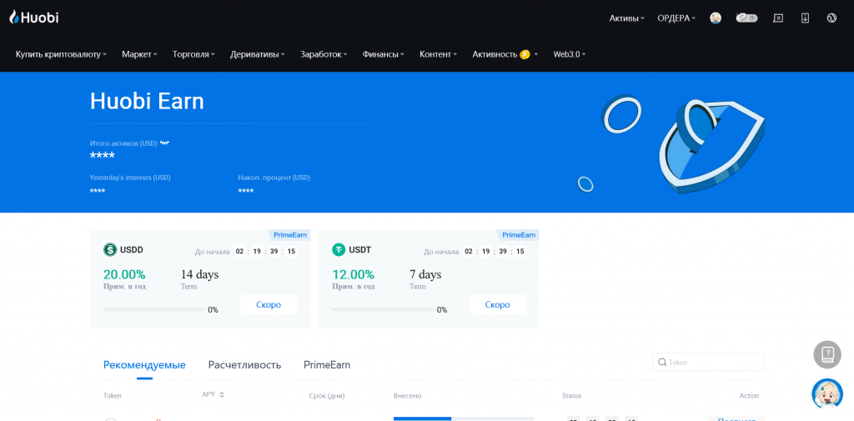Open the Деривативы menu
This screenshot has width=854, height=421.
click(257, 54)
